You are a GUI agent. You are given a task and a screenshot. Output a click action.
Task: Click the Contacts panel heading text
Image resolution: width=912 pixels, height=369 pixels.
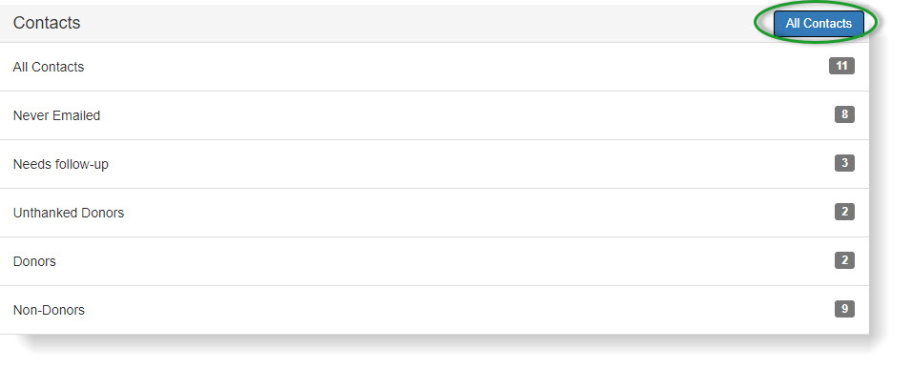pyautogui.click(x=47, y=23)
